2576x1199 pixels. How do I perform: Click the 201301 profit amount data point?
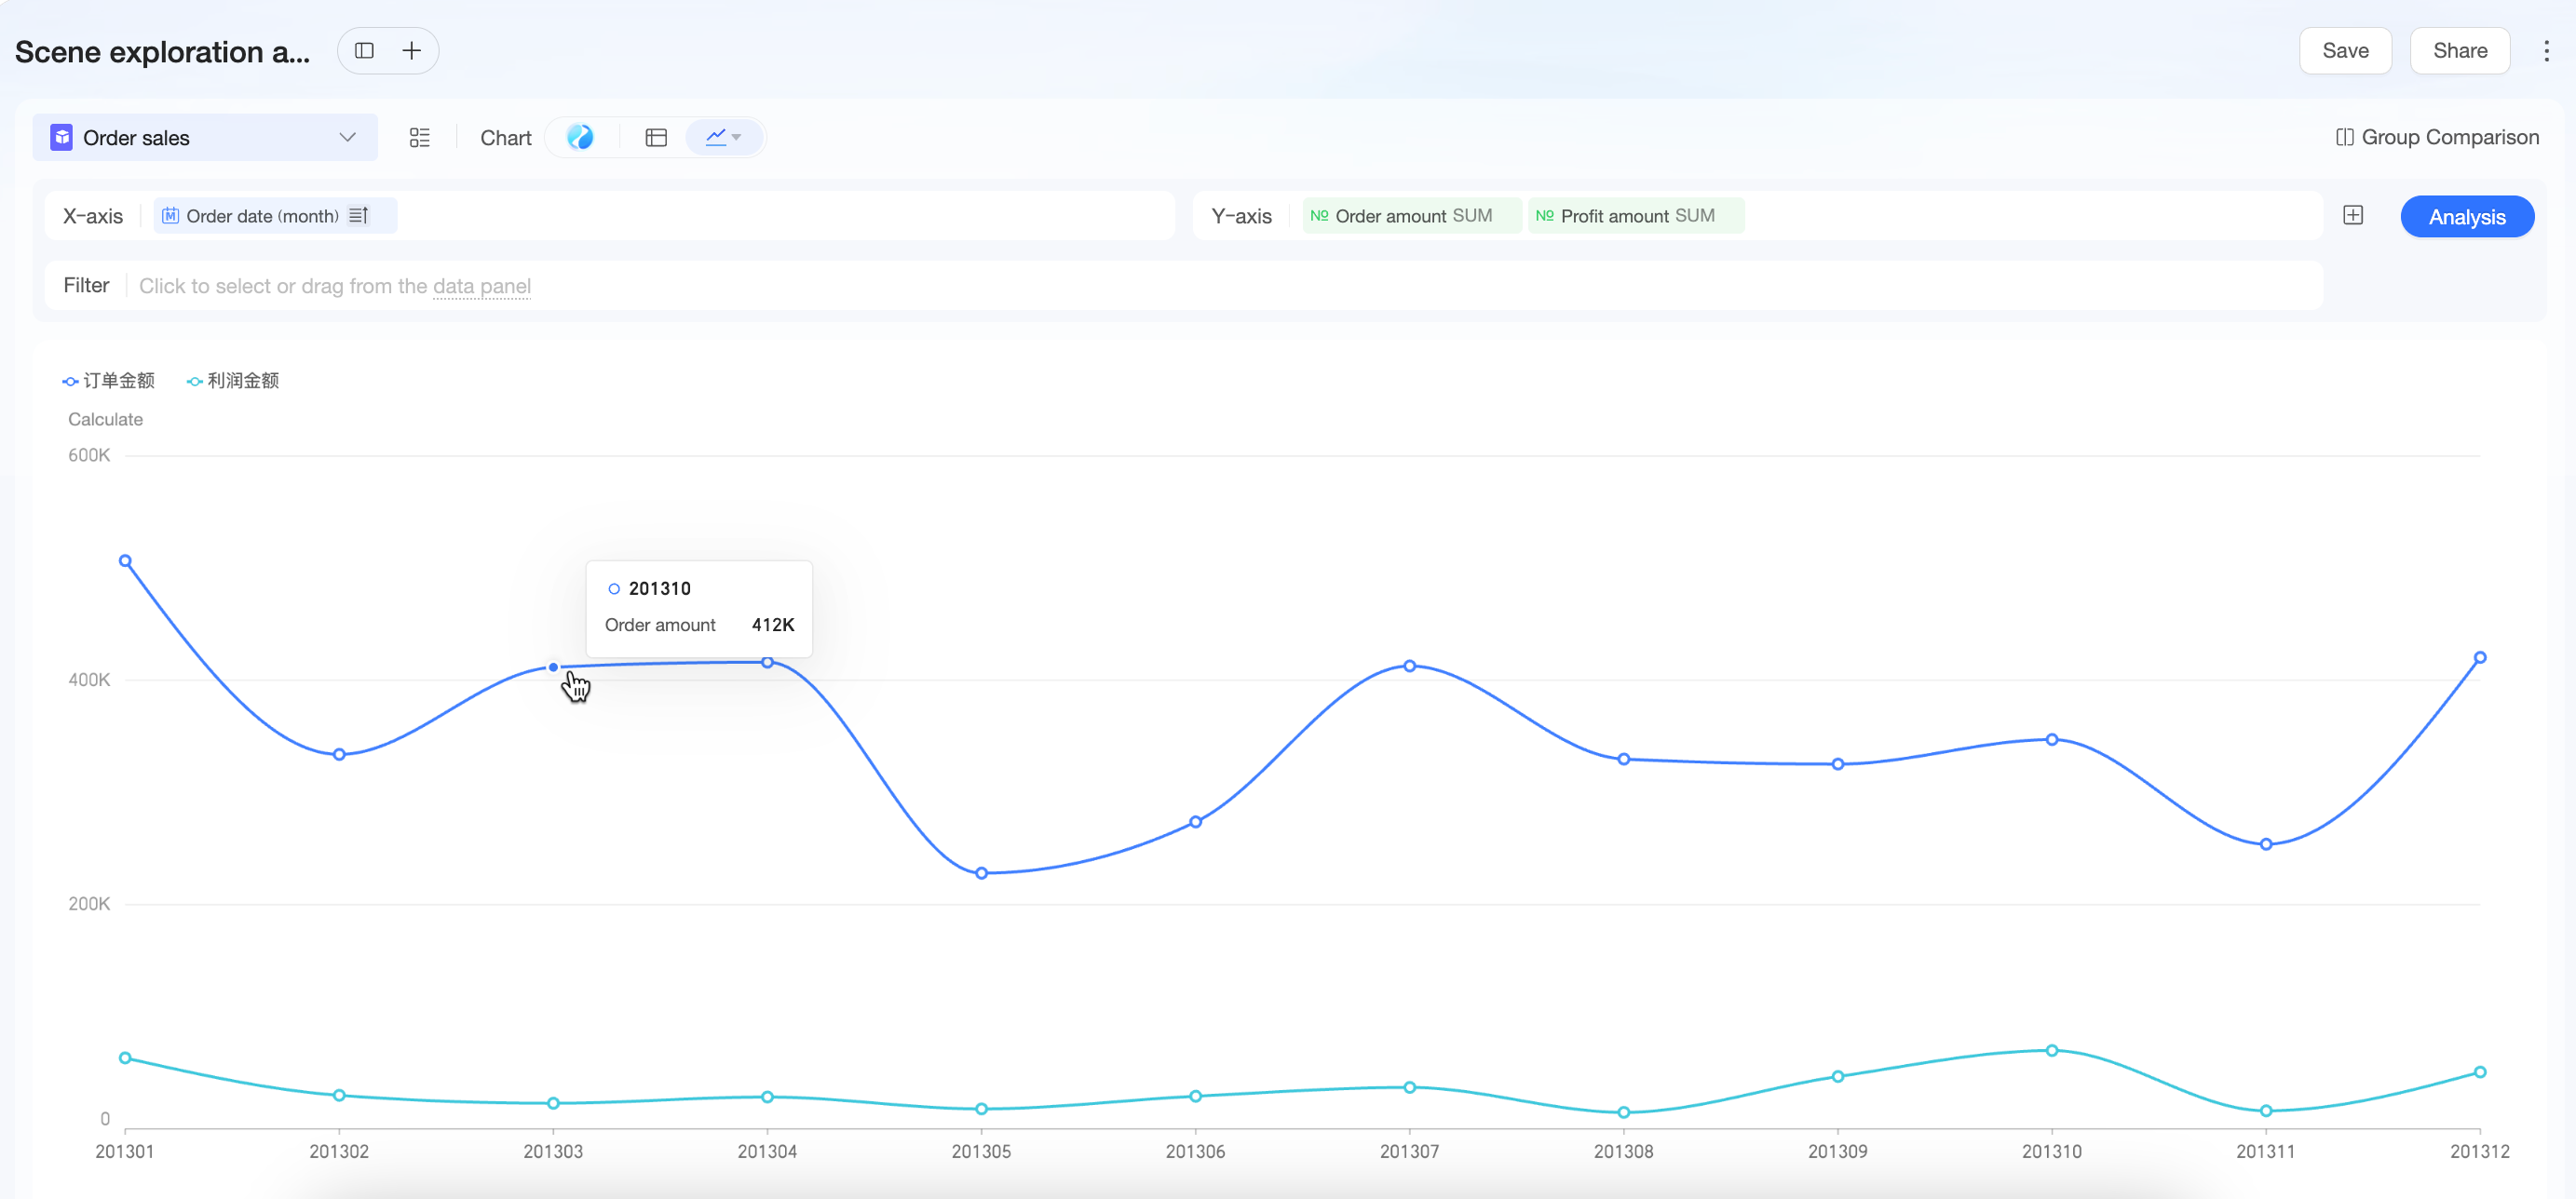(x=125, y=1058)
